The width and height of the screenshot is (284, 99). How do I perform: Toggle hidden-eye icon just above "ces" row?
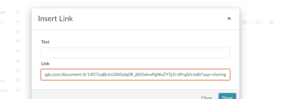tap(18, 71)
